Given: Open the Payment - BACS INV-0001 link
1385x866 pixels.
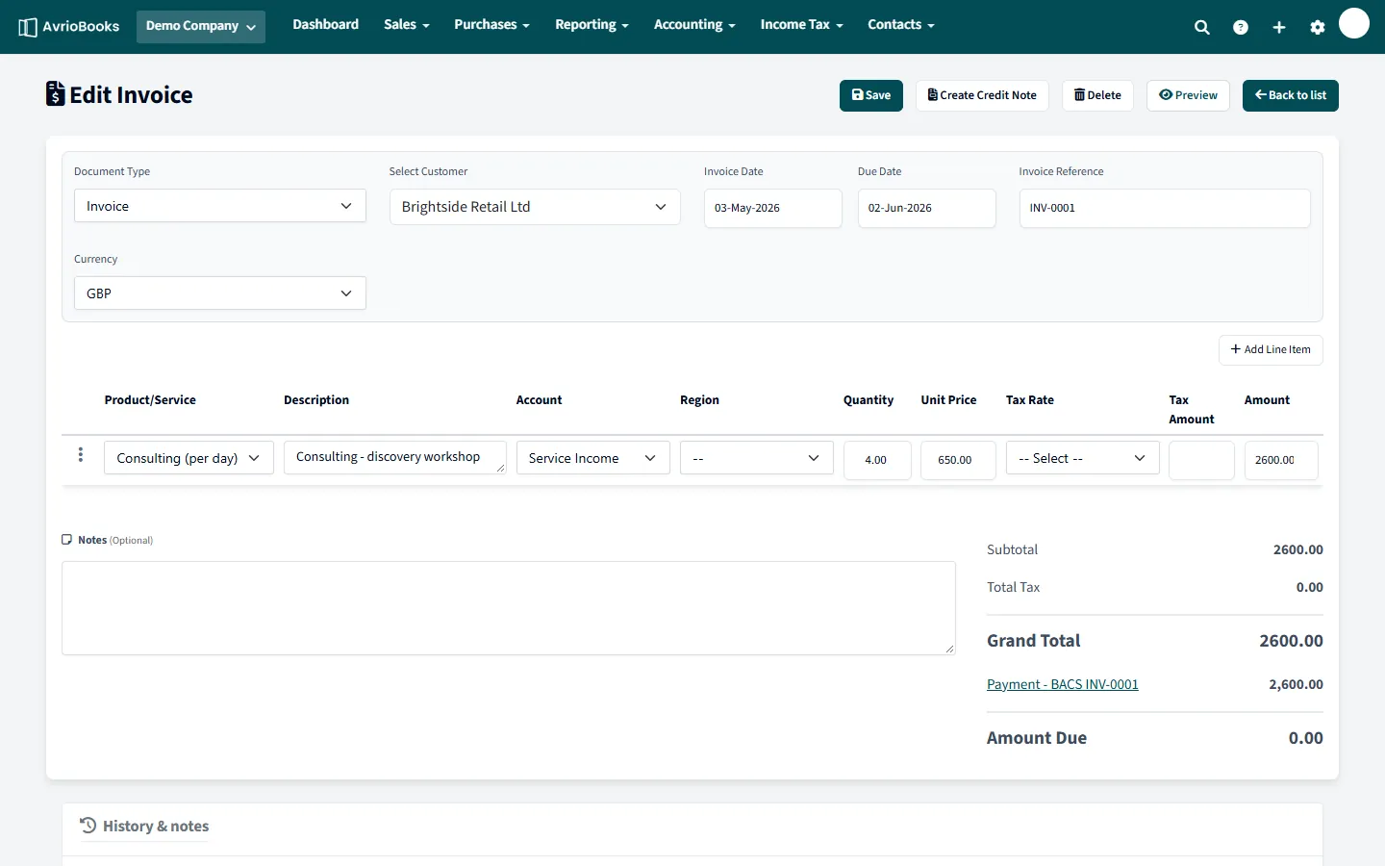Looking at the screenshot, I should tap(1063, 684).
